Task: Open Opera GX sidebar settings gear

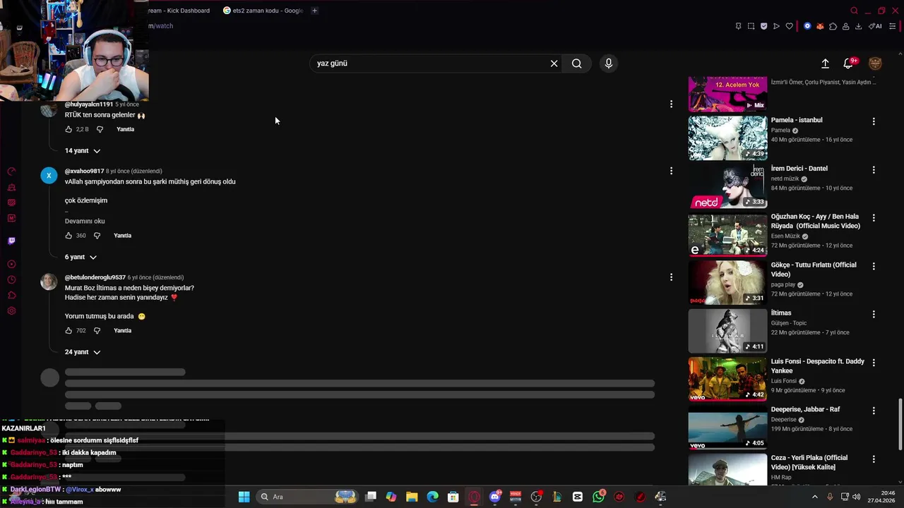Action: 11,311
